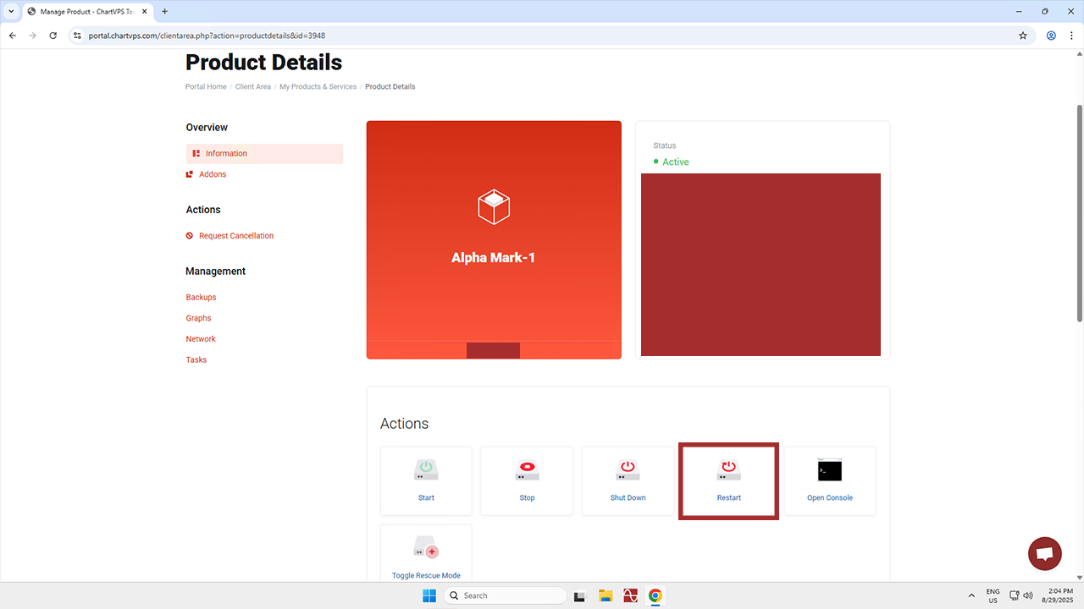Click the Stop server action icon

click(527, 470)
